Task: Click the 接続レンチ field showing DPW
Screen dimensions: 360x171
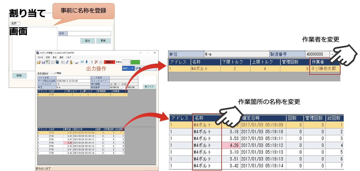Action: 146,68
